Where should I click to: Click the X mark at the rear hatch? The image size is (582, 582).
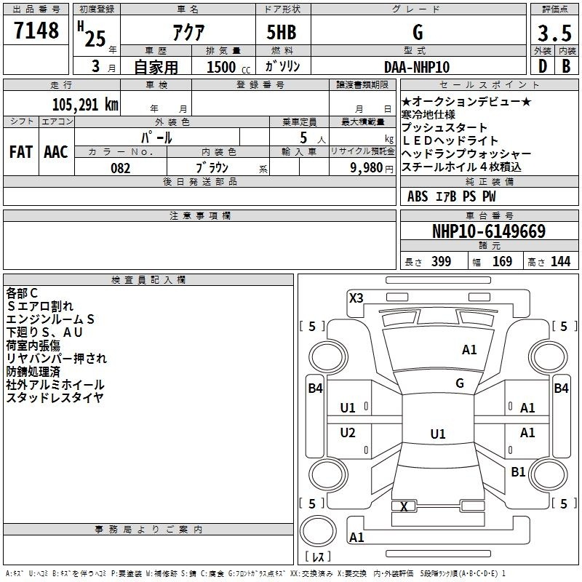tap(404, 506)
